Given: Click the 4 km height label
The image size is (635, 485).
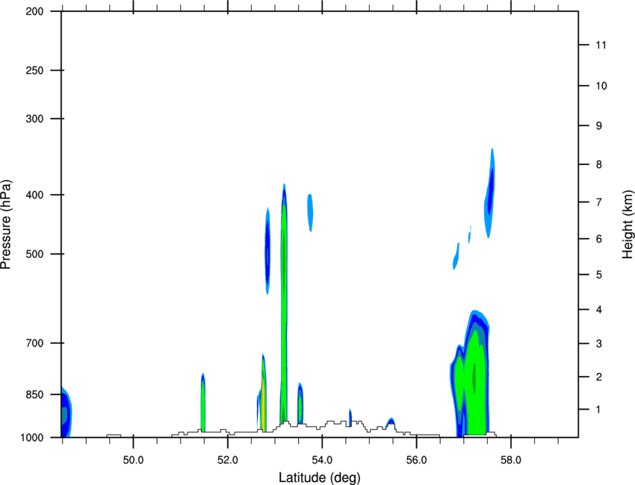Looking at the screenshot, I should pos(599,310).
